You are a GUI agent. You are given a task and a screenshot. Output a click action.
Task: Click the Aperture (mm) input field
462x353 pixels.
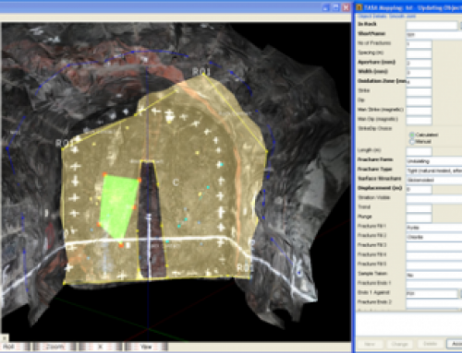[419, 64]
